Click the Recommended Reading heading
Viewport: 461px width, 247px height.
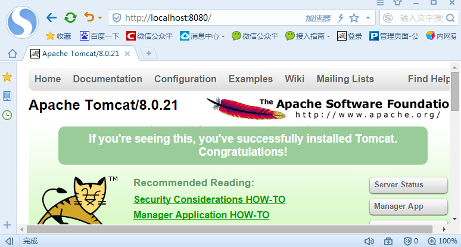tap(194, 183)
